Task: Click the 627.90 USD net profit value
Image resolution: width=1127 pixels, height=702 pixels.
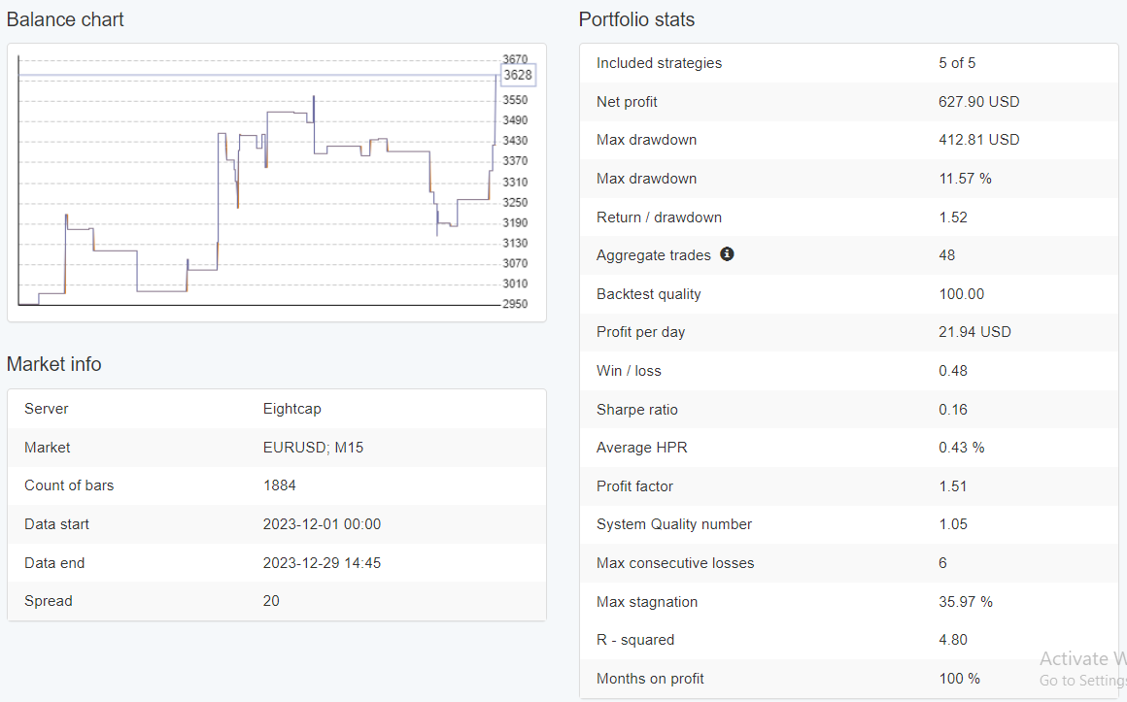Action: coord(979,102)
